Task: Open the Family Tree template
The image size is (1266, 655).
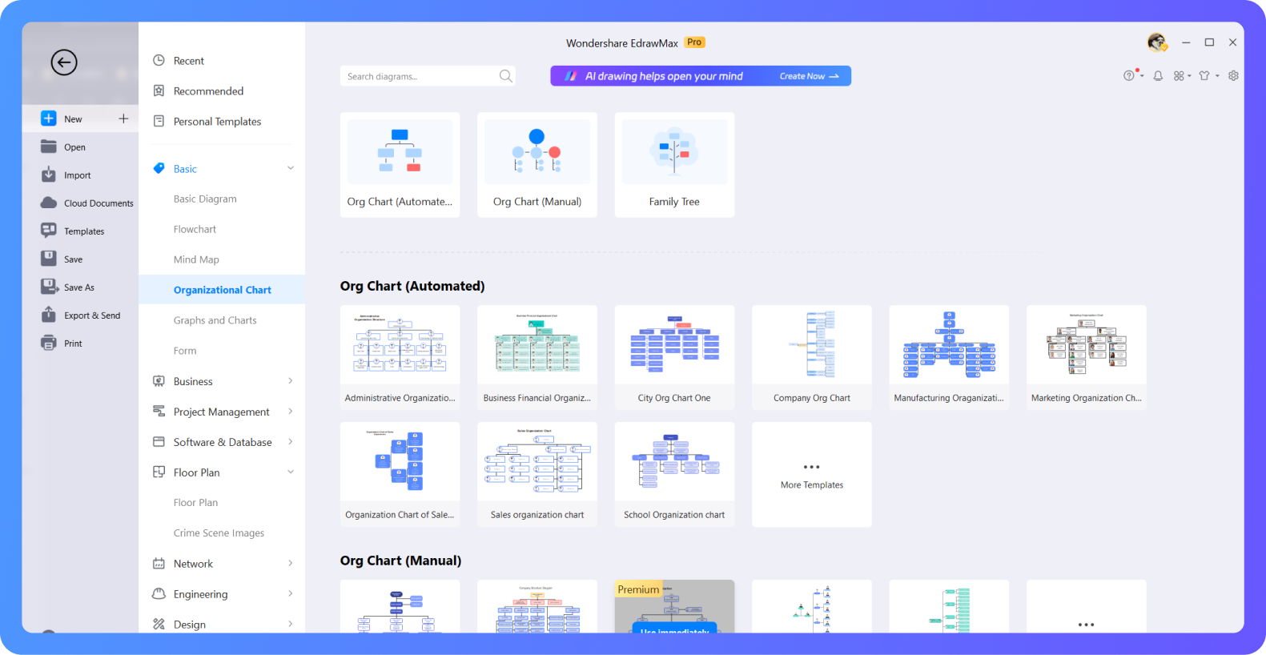Action: tap(674, 165)
